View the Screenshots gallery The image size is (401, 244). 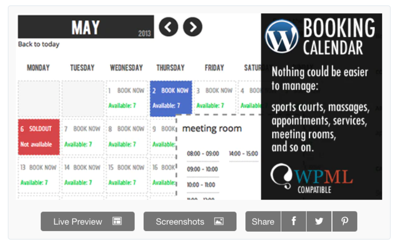click(190, 221)
